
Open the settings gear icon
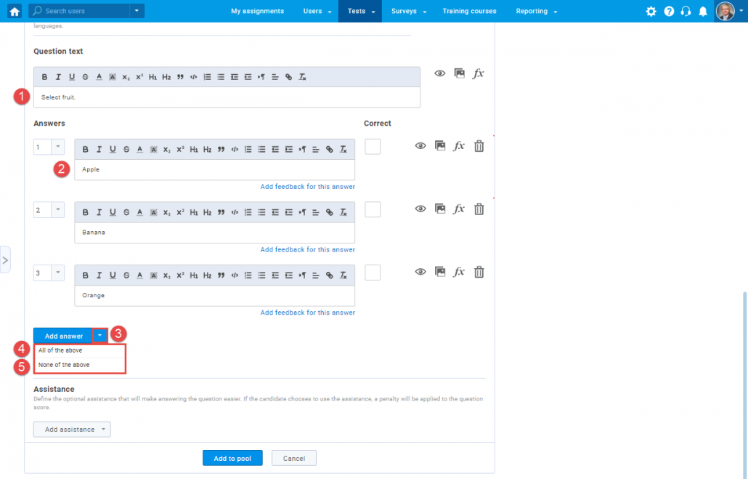(x=651, y=12)
